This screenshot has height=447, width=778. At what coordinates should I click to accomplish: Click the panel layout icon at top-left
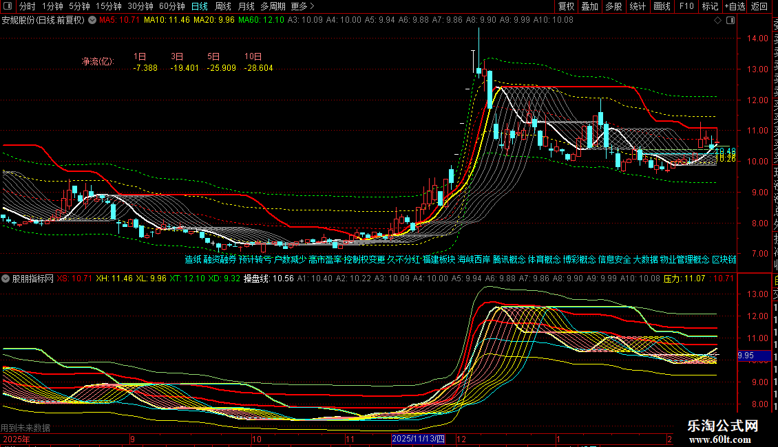(x=7, y=6)
